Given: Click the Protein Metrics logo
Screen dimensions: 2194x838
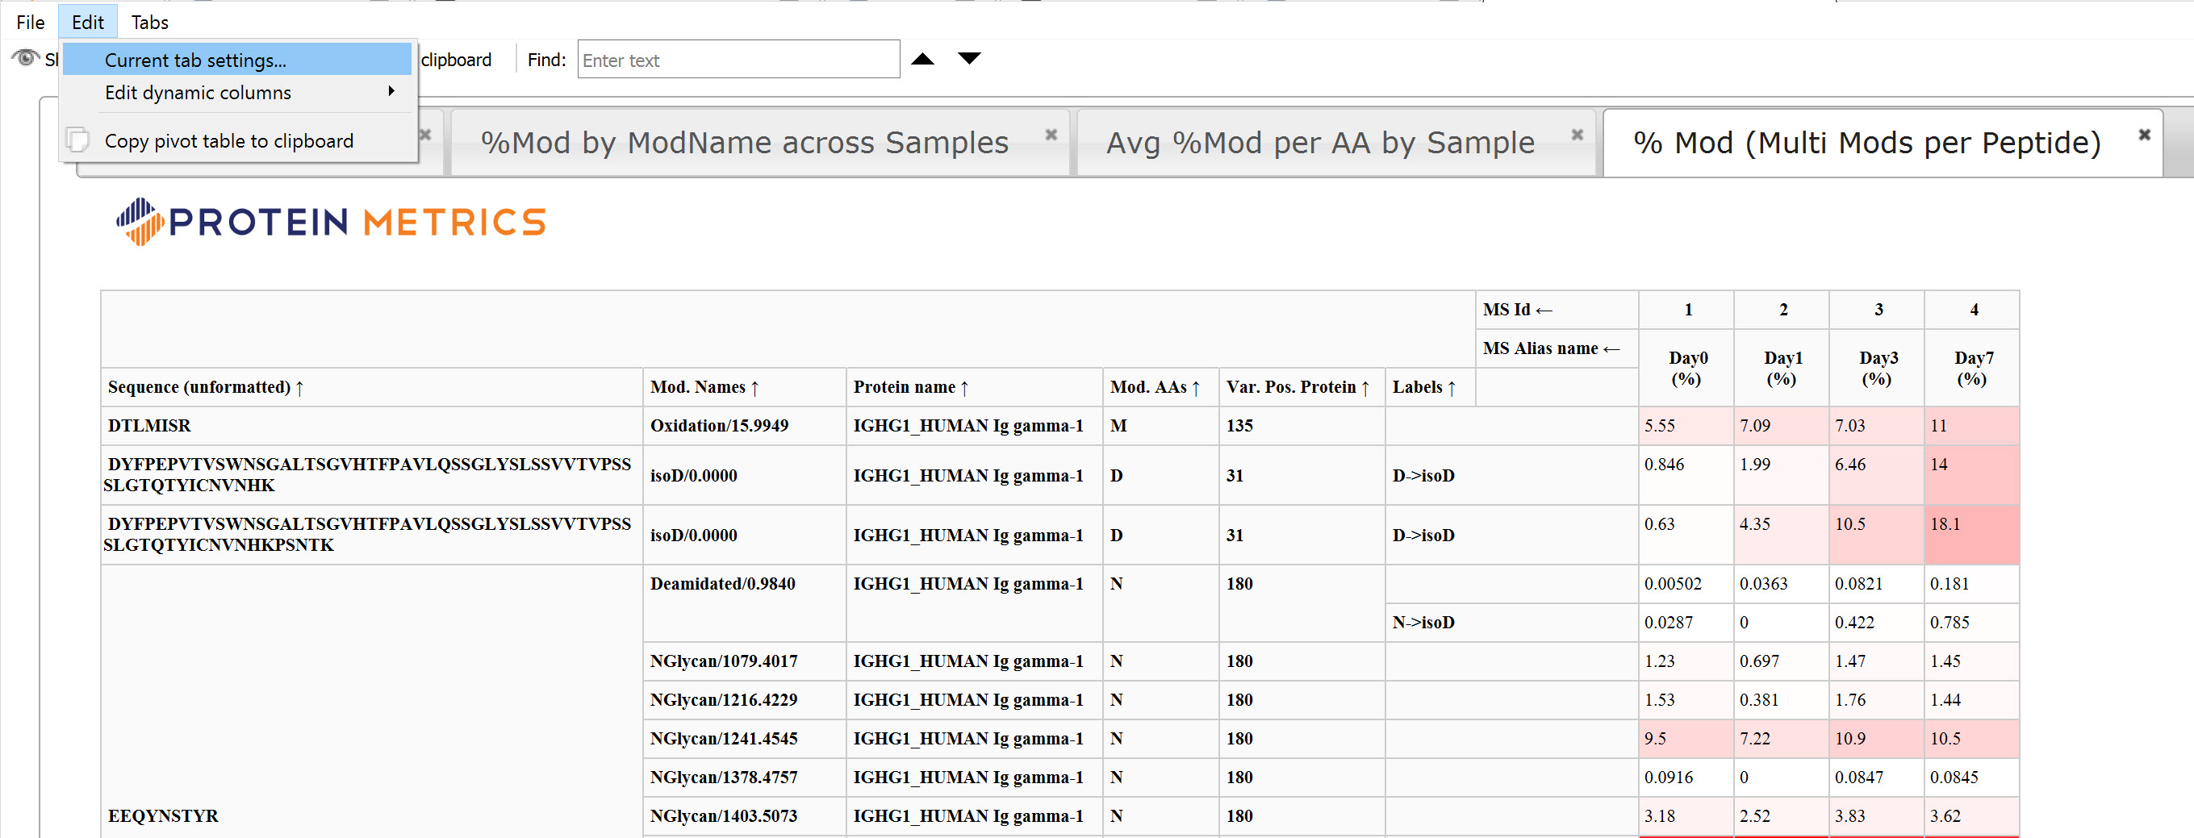Looking at the screenshot, I should [x=331, y=223].
